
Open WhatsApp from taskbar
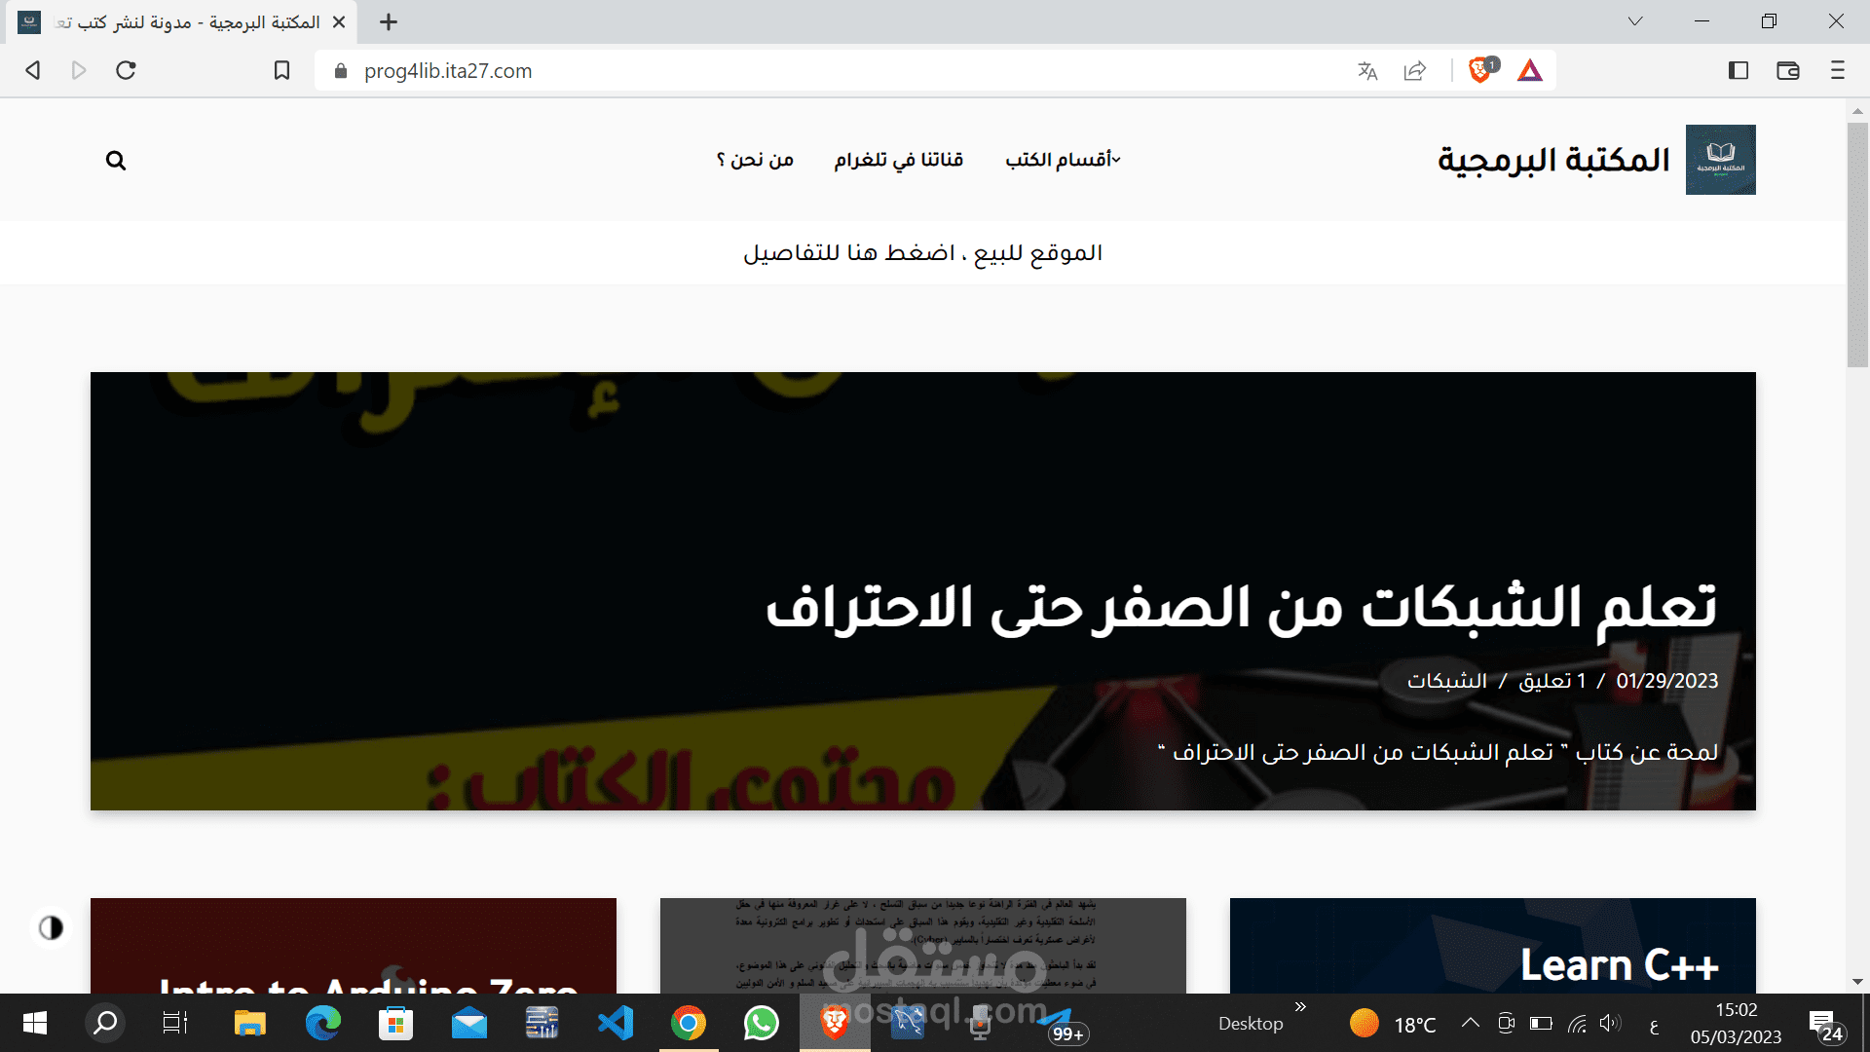pos(762,1023)
